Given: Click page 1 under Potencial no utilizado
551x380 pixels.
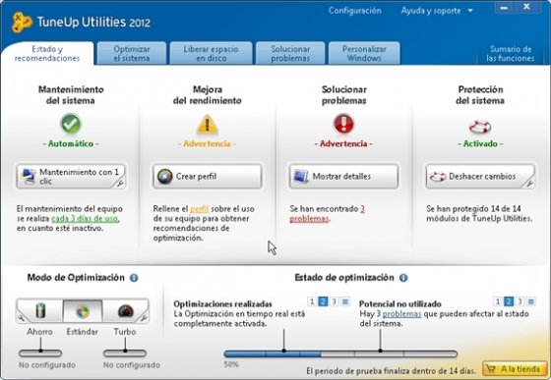Looking at the screenshot, I should (497, 301).
